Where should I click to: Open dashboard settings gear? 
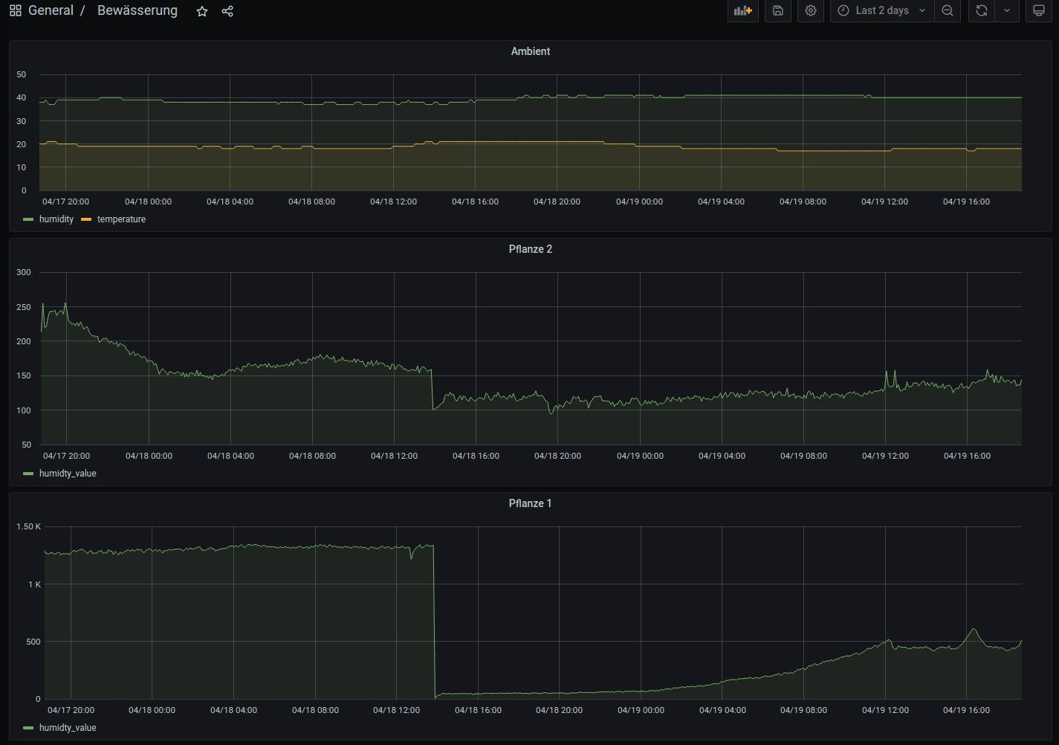[x=811, y=10]
